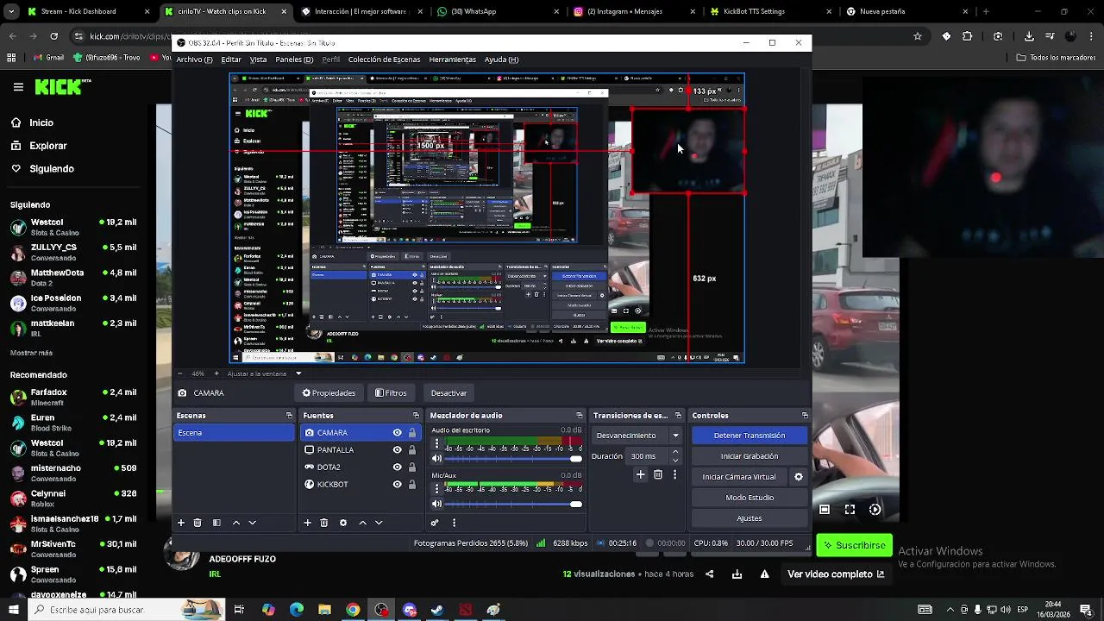Delete transition with trash icon
Screen dimensions: 1104x621
click(x=658, y=474)
